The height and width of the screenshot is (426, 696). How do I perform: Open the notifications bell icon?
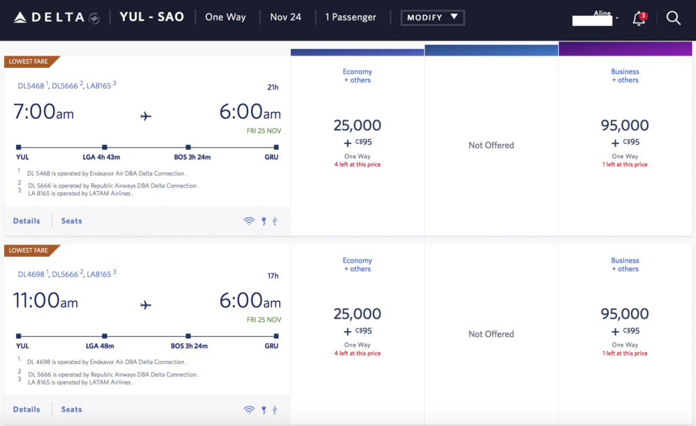pos(639,19)
